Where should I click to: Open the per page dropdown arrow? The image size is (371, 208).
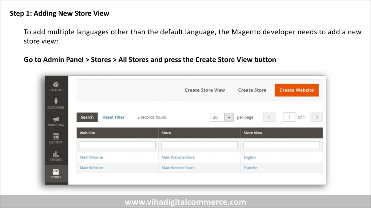[x=229, y=117]
